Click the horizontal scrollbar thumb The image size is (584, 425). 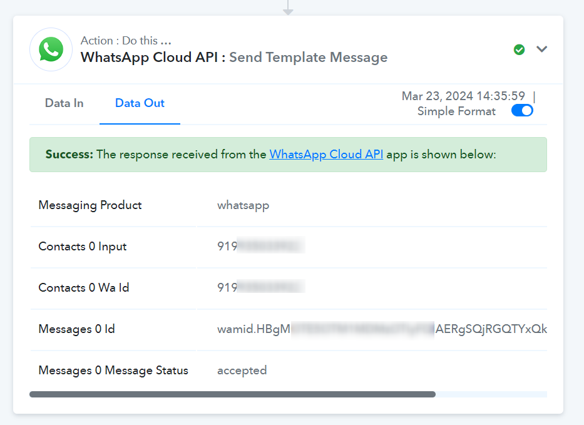click(232, 394)
